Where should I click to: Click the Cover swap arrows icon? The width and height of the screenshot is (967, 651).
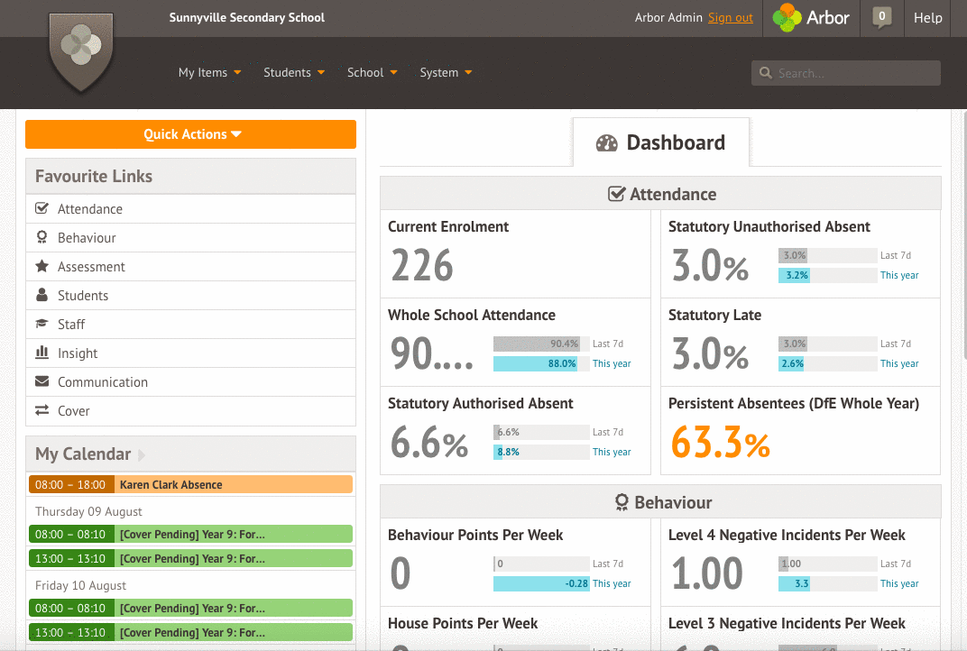41,410
